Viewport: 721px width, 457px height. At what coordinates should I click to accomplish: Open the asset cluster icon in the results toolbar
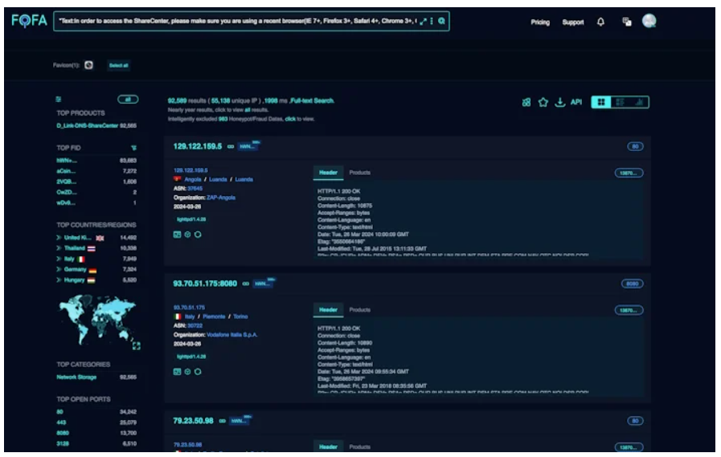point(526,102)
